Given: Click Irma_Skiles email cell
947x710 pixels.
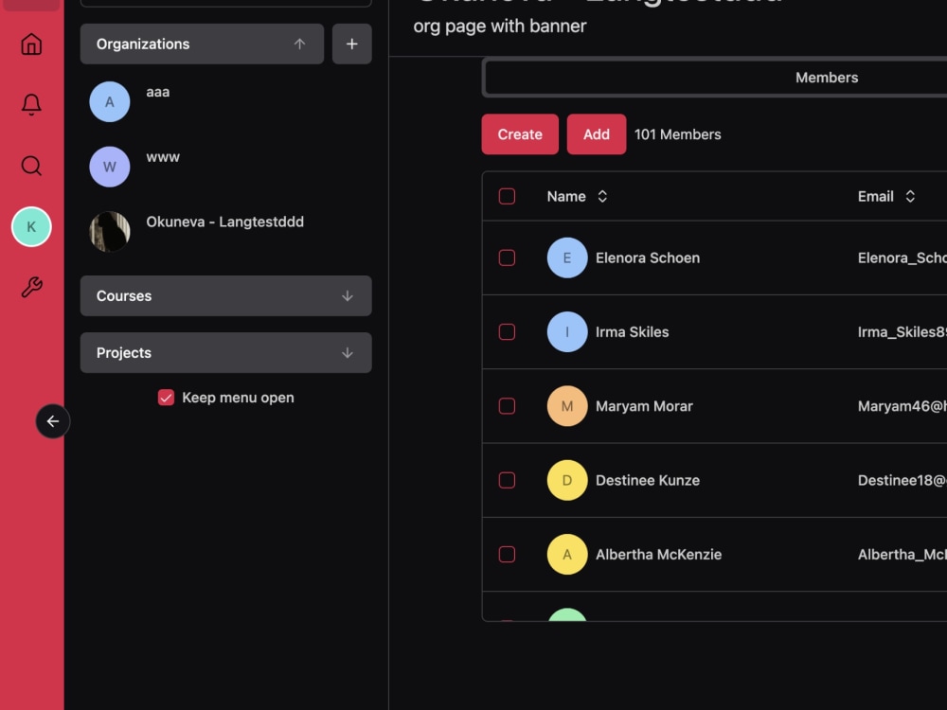Looking at the screenshot, I should click(902, 332).
